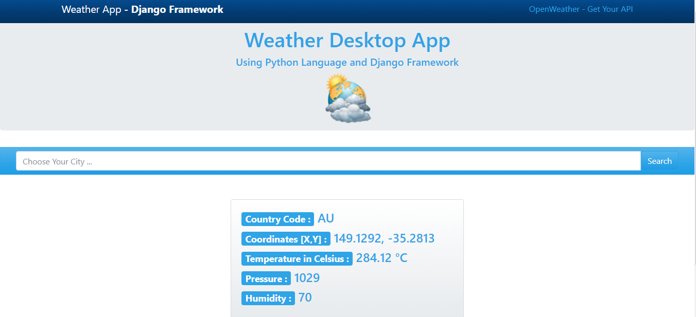Focus the Choose Your City search field
Image resolution: width=696 pixels, height=317 pixels.
point(328,161)
